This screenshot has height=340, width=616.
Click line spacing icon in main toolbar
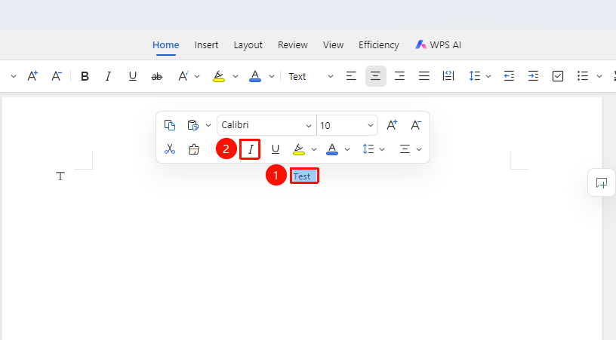475,76
